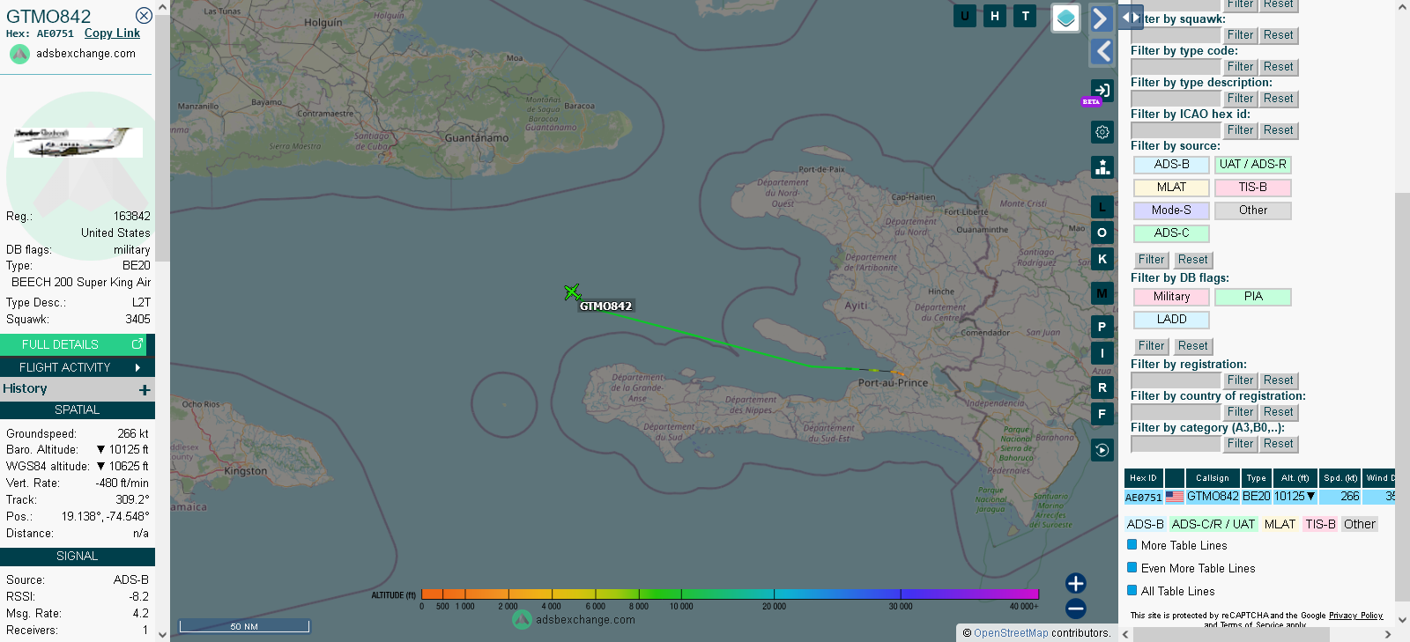
Task: Click Reset button for ICAO hex id
Action: 1278,130
